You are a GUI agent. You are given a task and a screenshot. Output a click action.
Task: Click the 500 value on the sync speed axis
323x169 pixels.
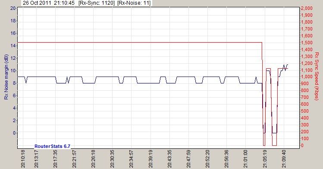[x=305, y=111]
